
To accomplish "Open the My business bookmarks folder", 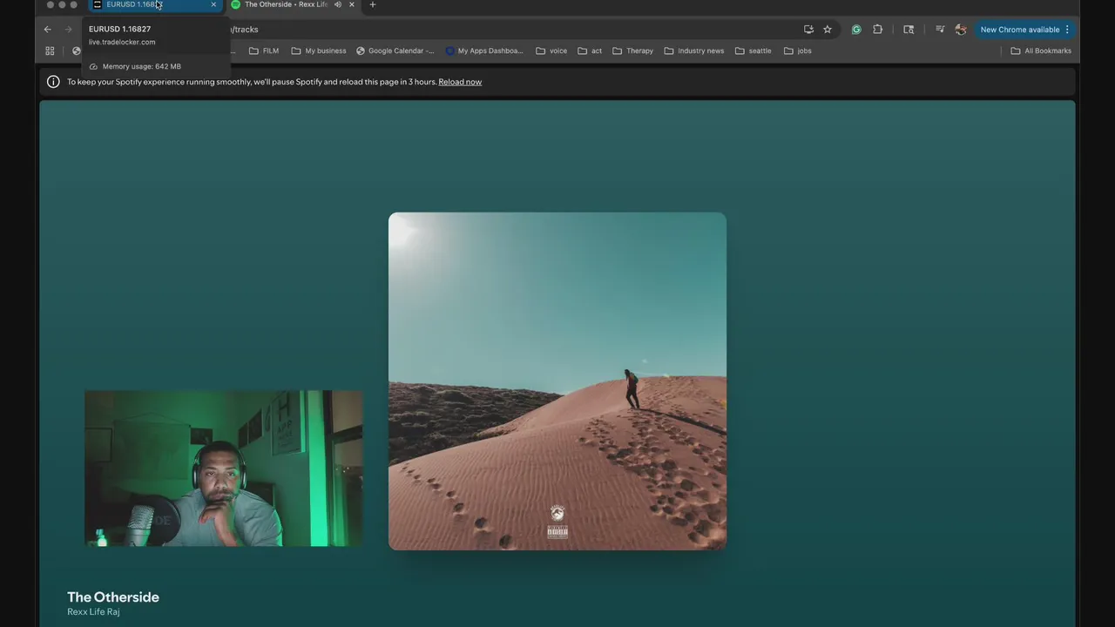I will (x=319, y=51).
